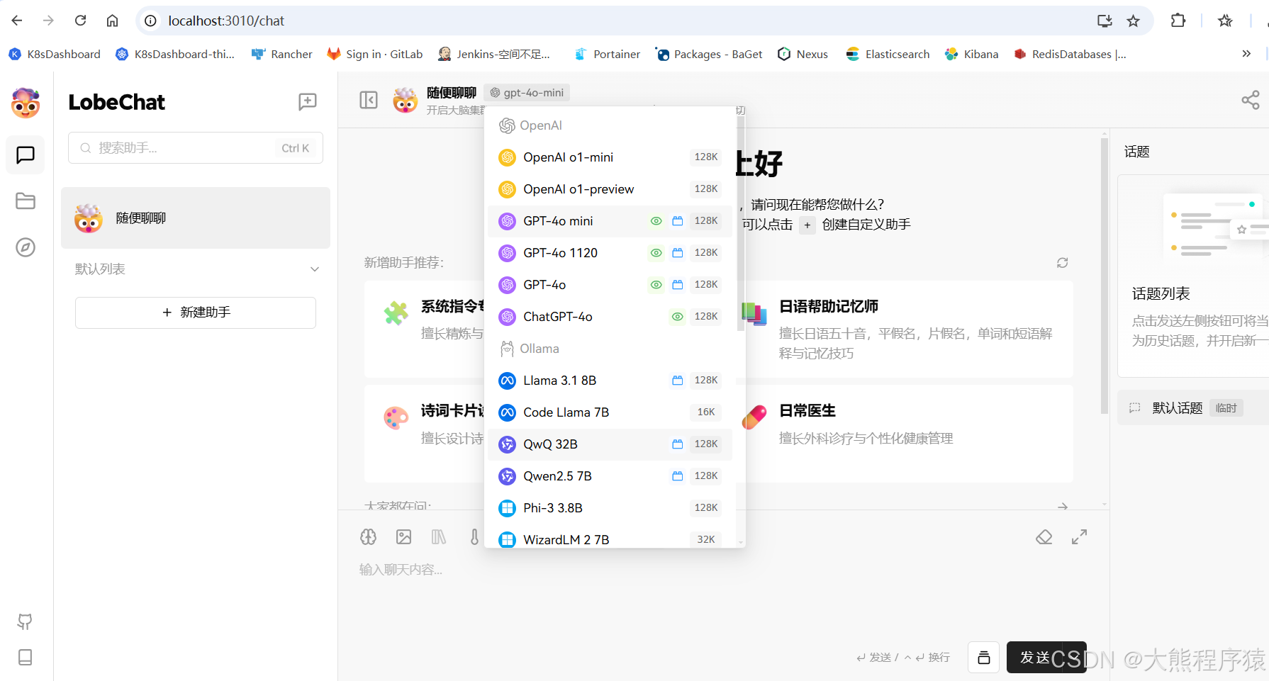
Task: Click the vision eye icon on GPT-4o row
Action: (656, 285)
